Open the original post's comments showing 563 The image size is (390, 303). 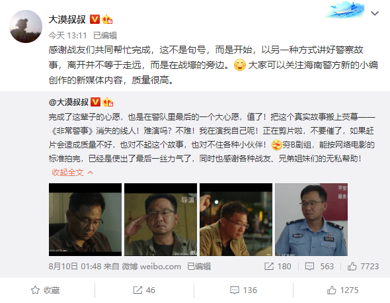click(319, 267)
